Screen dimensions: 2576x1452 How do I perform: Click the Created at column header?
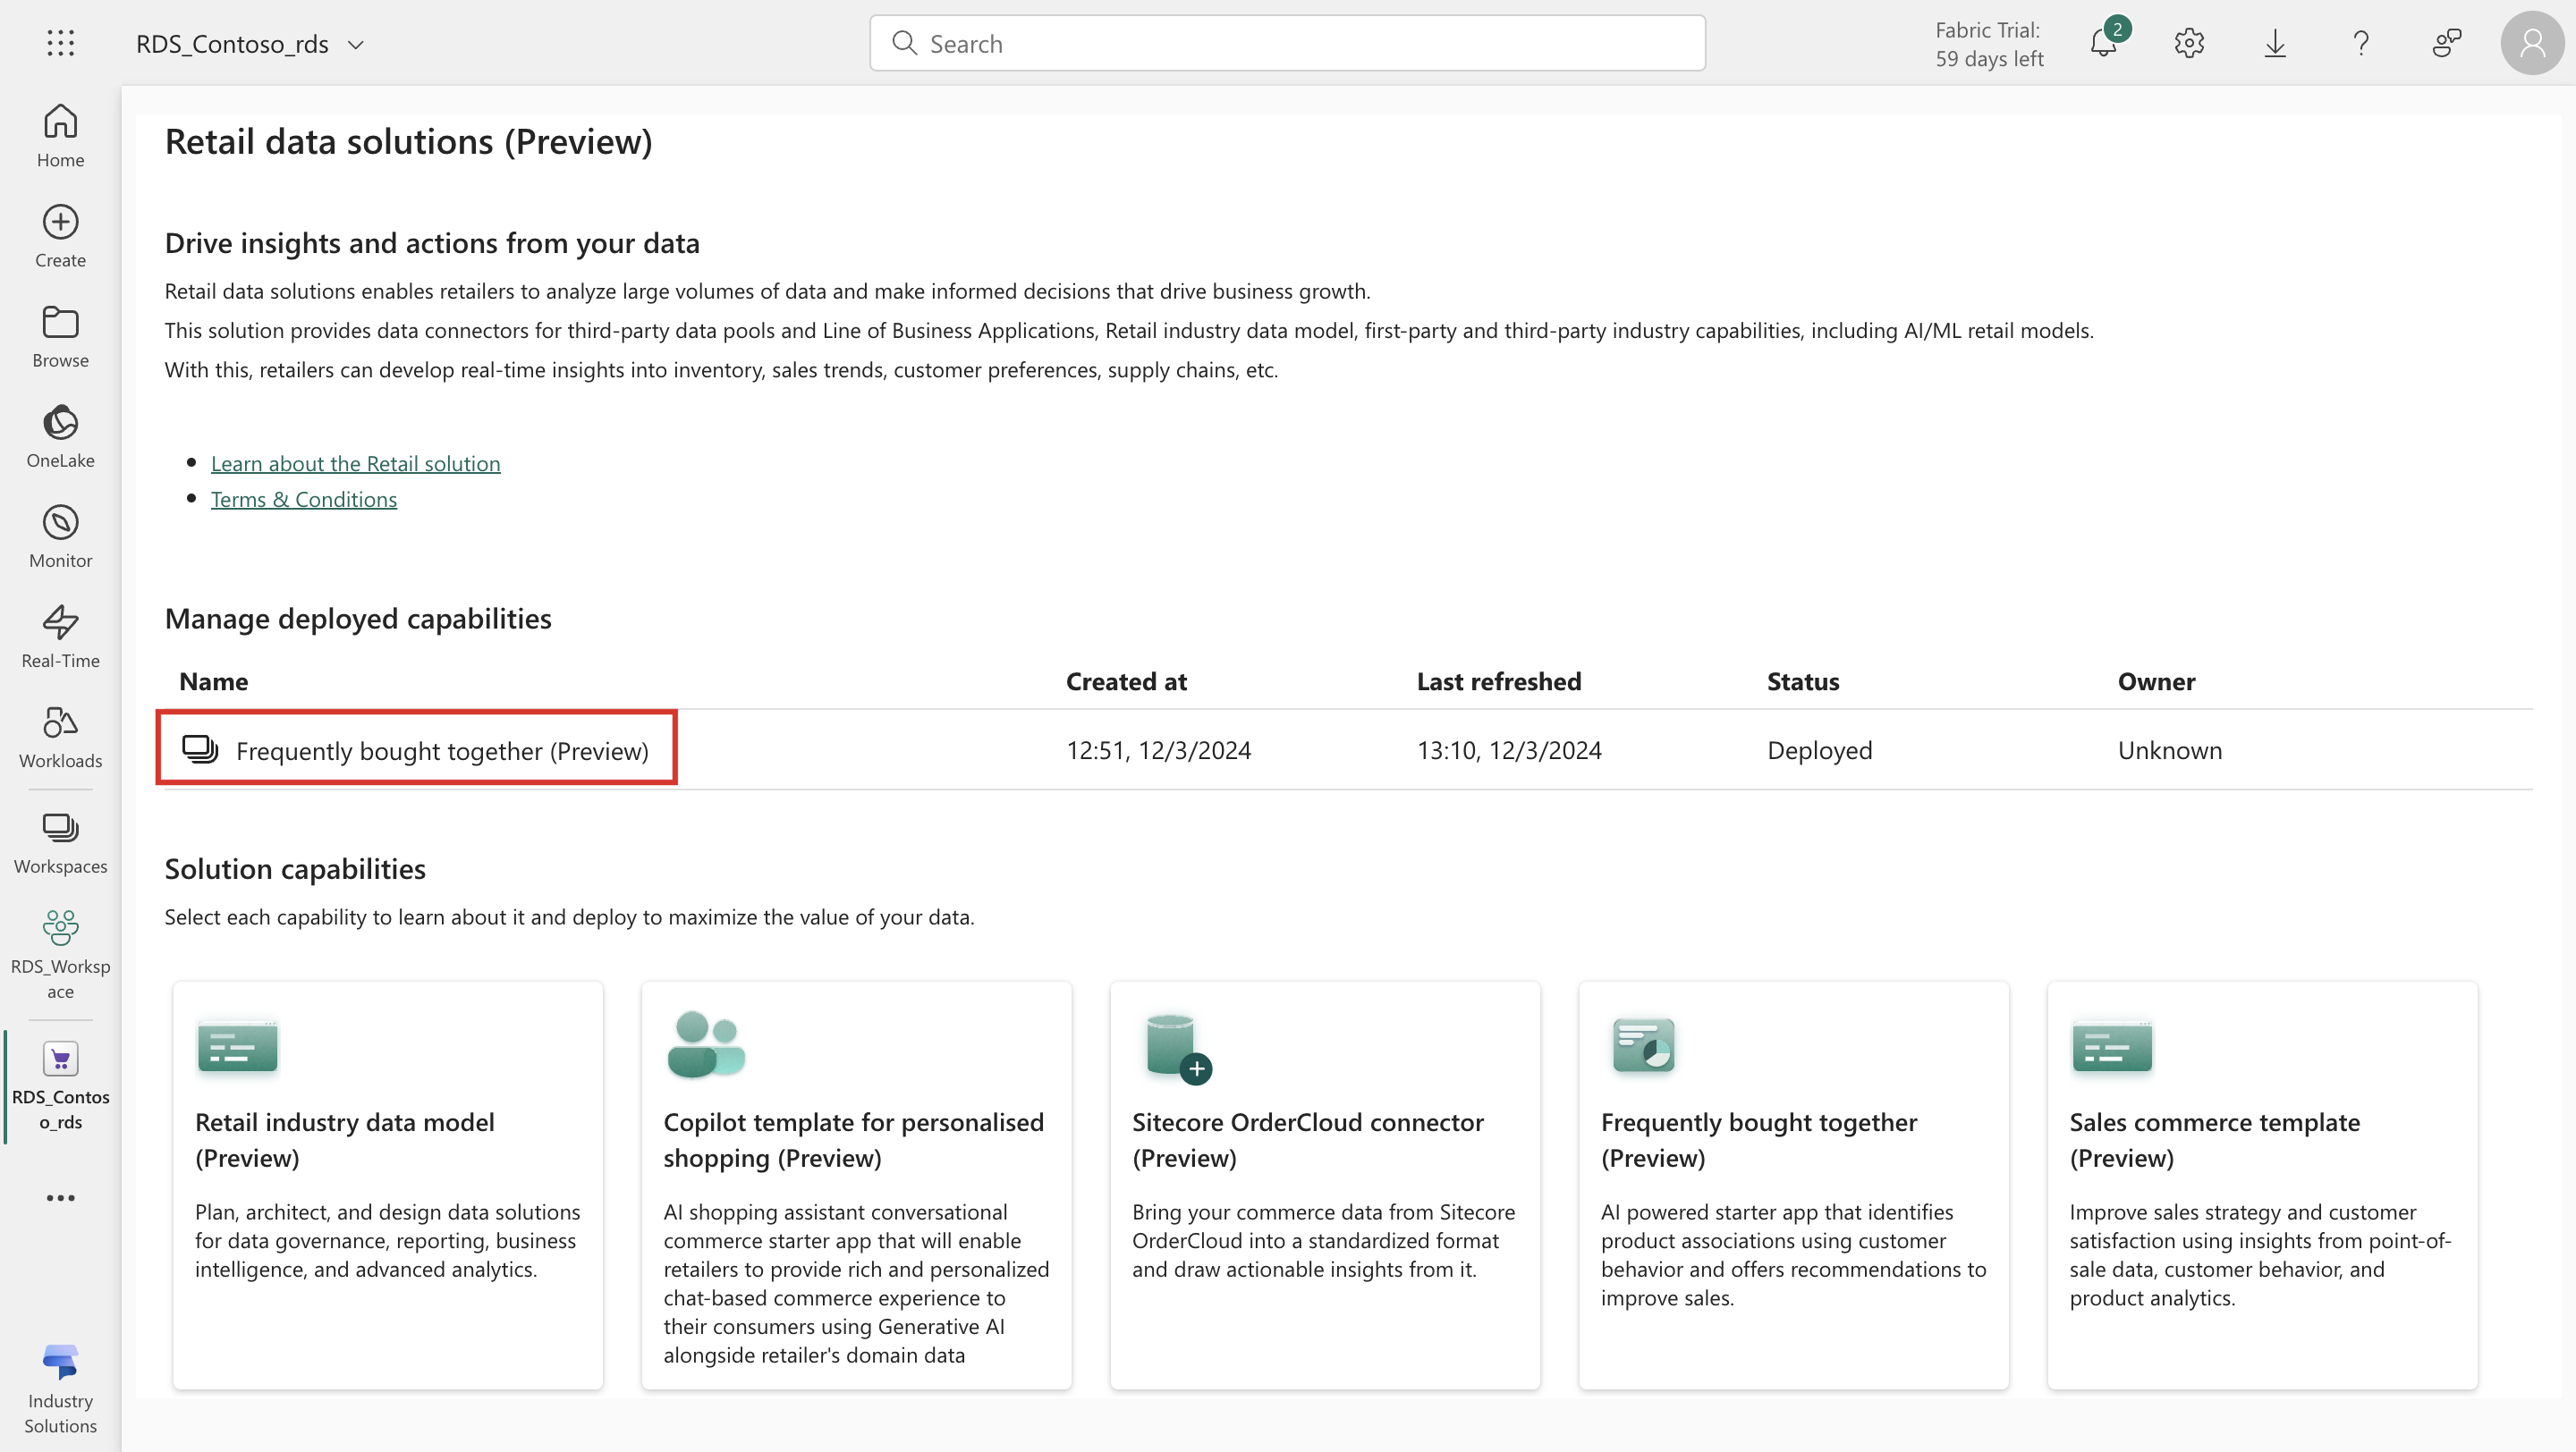[1126, 681]
